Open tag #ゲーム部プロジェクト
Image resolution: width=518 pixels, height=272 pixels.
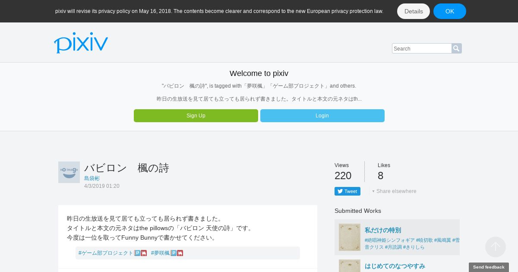[106, 253]
